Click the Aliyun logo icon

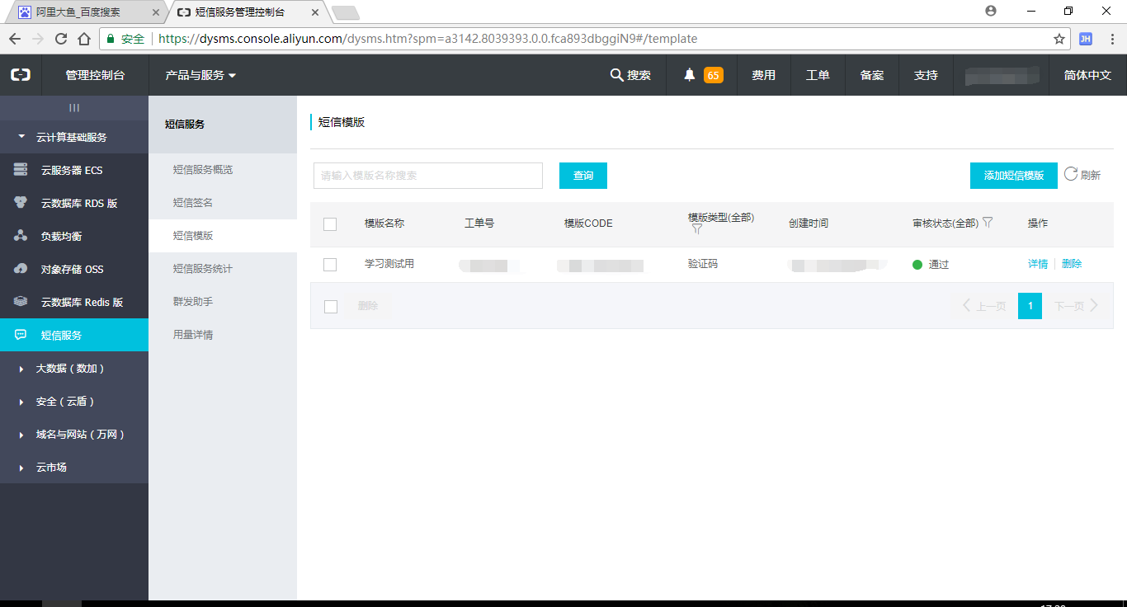(x=21, y=75)
